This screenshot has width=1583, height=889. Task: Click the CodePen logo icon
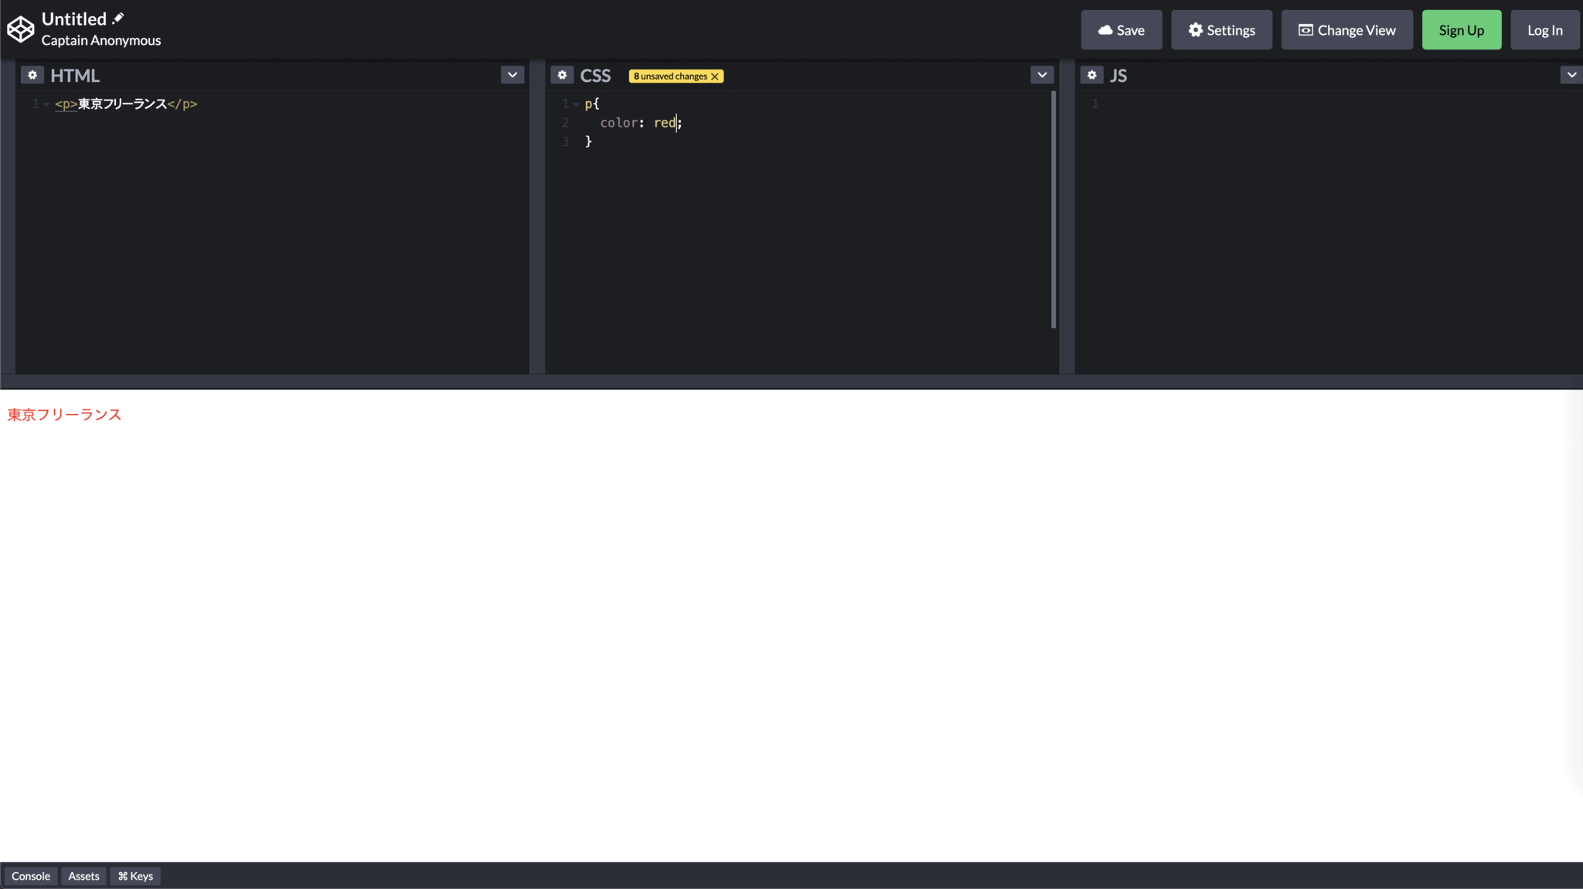click(21, 29)
